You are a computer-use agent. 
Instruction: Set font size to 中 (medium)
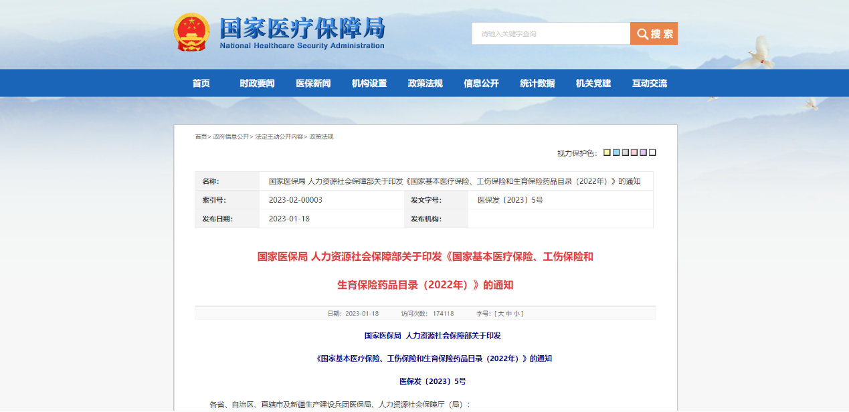coord(508,314)
